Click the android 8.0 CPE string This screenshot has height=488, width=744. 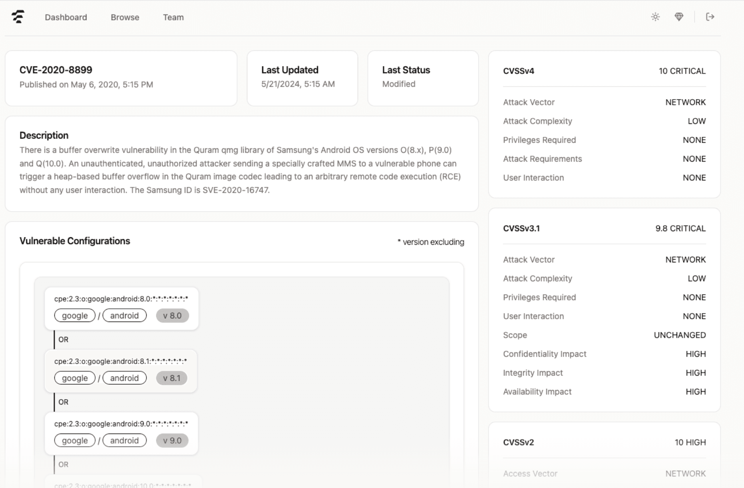(121, 299)
